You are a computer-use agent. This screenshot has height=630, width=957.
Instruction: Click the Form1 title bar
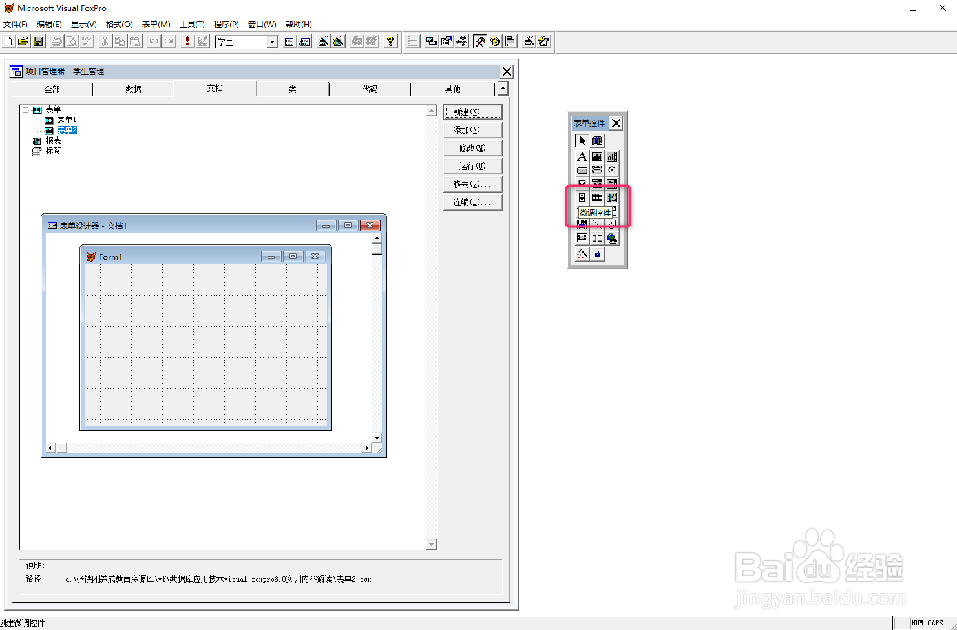[x=205, y=257]
